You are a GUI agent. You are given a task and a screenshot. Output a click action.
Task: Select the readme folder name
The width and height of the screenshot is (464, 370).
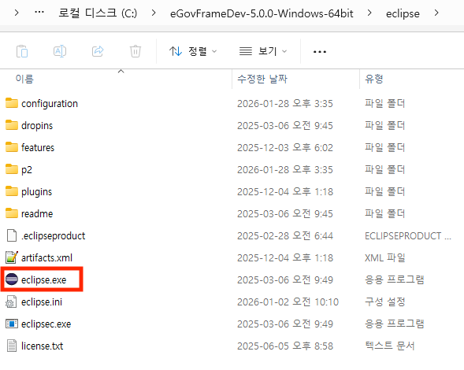37,213
